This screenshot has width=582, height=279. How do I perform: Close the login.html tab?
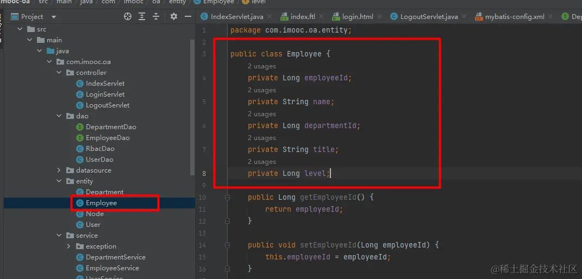click(379, 17)
